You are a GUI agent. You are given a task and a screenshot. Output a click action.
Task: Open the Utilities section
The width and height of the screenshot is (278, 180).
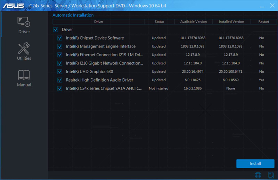(24, 51)
